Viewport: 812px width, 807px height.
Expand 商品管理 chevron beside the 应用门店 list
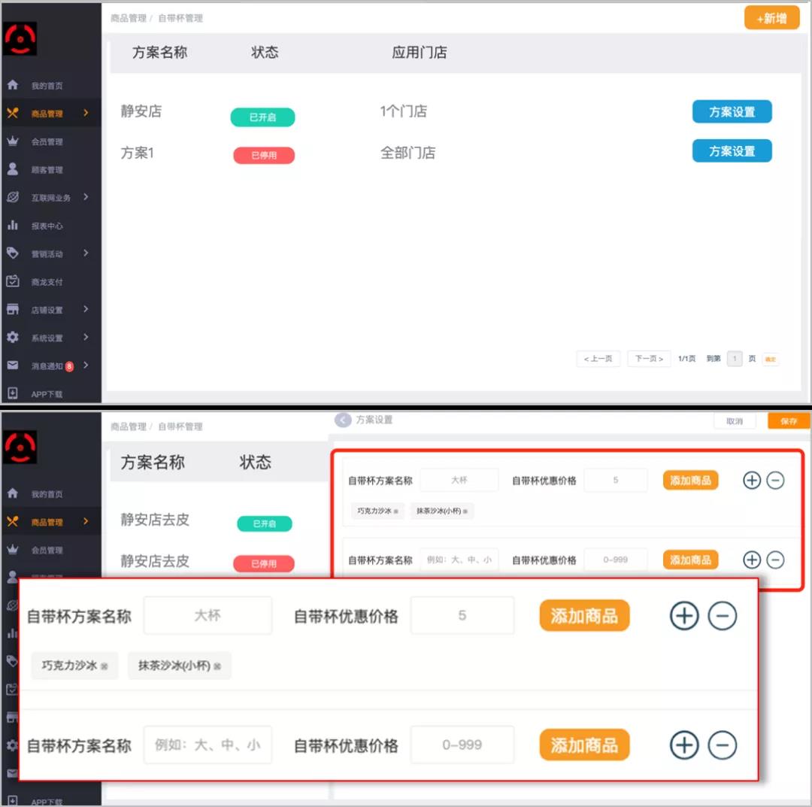pyautogui.click(x=86, y=112)
